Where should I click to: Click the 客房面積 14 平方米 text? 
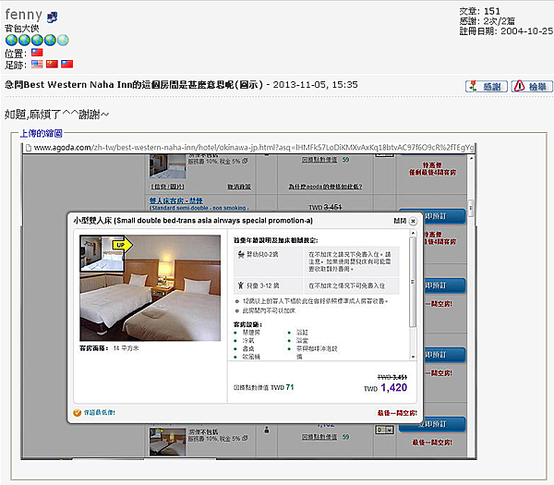pyautogui.click(x=109, y=348)
